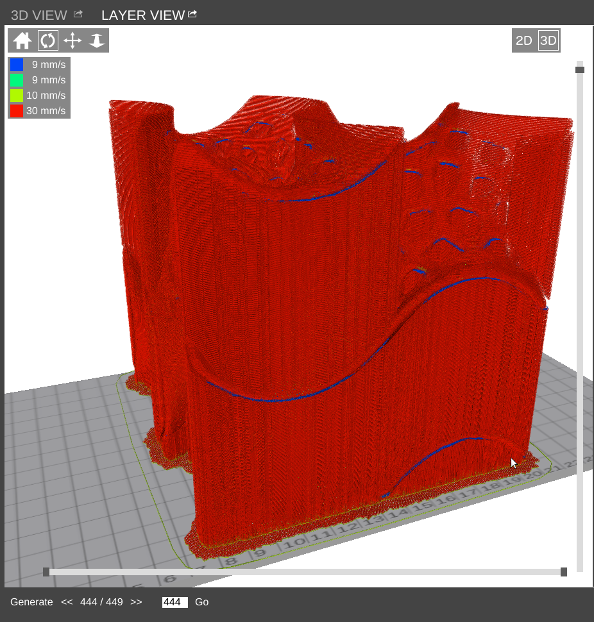Pop out the 3D VIEW window icon

pyautogui.click(x=78, y=14)
